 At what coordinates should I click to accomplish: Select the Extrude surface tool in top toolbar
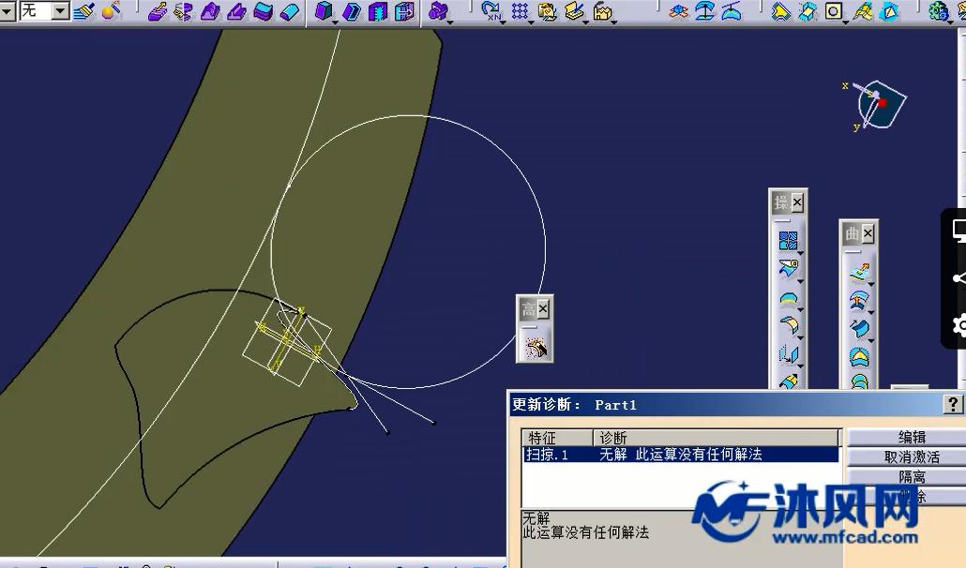click(x=158, y=11)
